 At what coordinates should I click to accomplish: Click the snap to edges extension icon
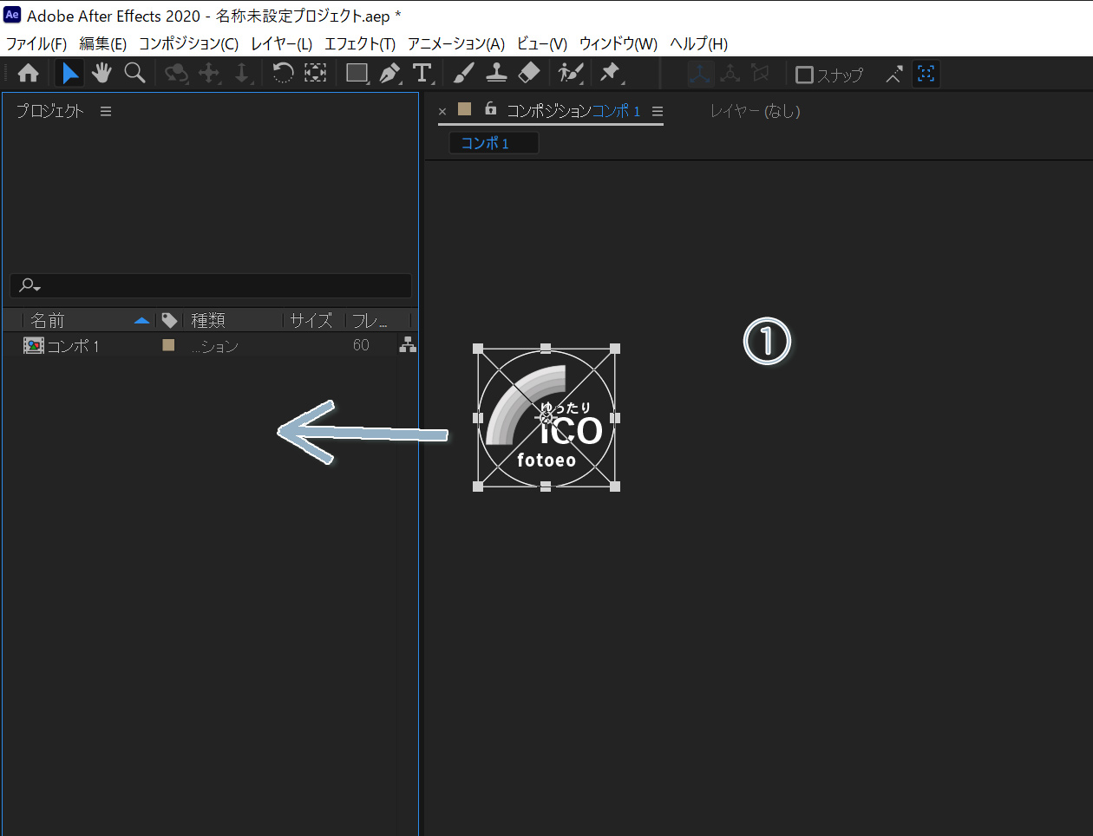pos(893,75)
